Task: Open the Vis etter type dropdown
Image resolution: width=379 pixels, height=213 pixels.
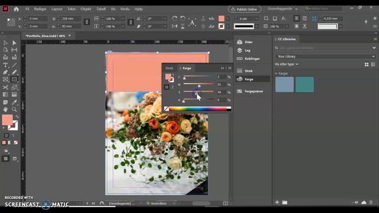Action: pos(287,64)
